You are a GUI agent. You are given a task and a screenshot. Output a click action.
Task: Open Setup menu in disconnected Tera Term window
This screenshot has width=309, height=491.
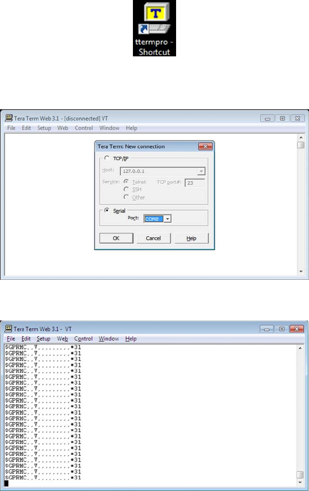coord(44,128)
